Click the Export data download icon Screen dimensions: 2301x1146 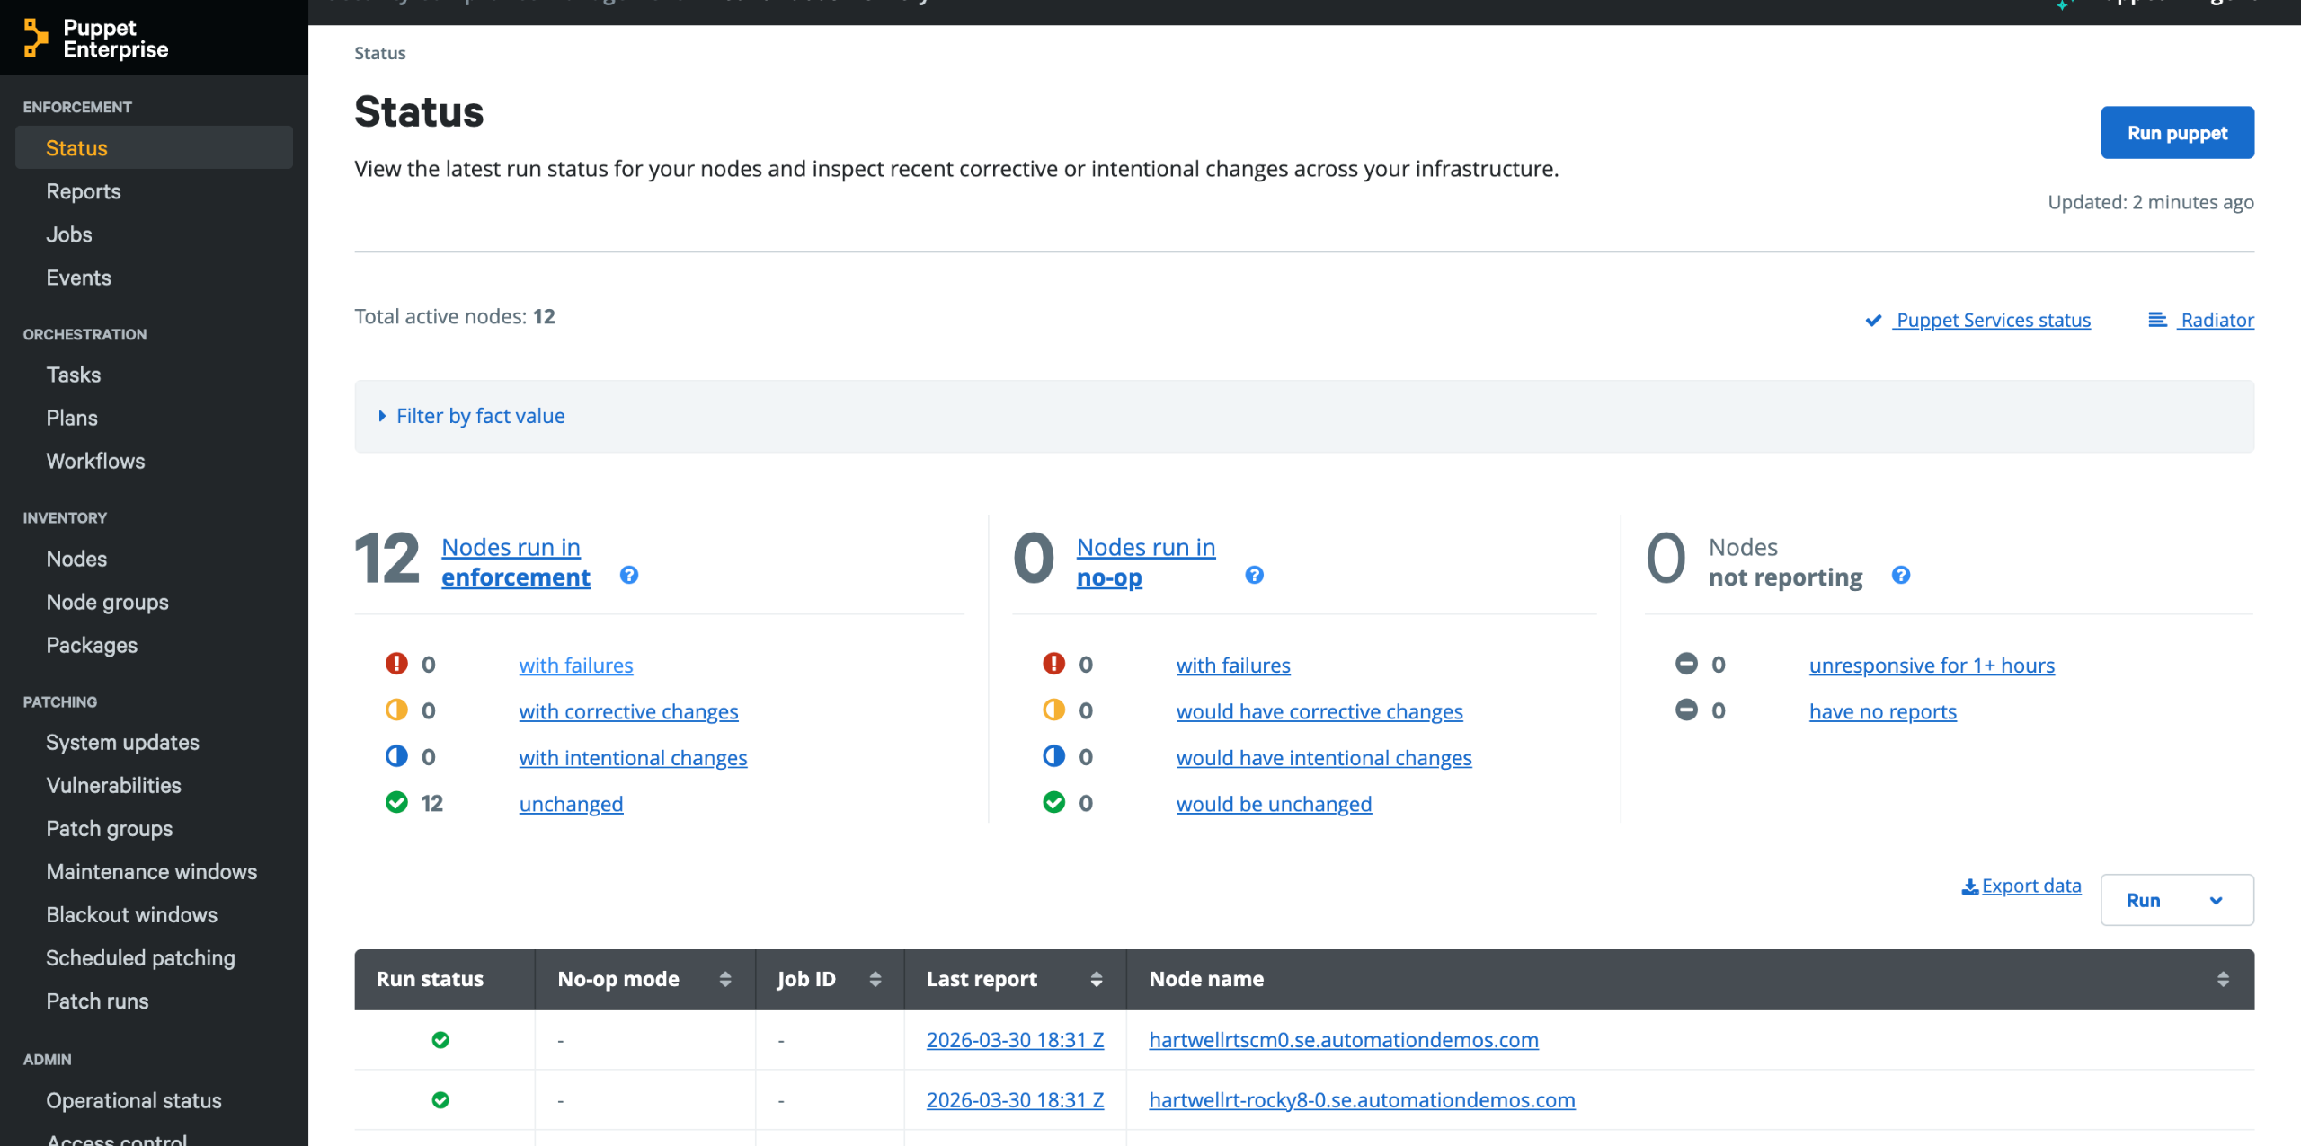click(1969, 886)
